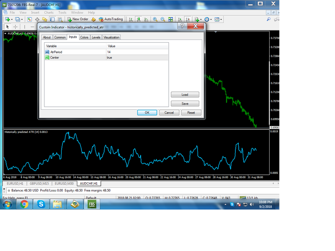Click the New Order button
Viewport: 335px width, 251px height.
[78, 19]
